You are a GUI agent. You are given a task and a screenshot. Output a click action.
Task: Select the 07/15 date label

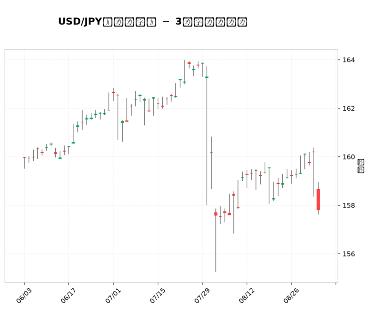(x=157, y=295)
